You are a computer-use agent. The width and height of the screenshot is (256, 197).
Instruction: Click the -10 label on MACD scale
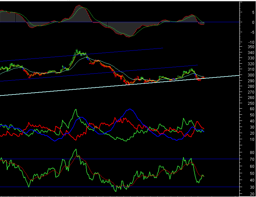(251, 42)
